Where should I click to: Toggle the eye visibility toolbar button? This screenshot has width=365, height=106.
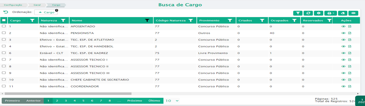353,13
